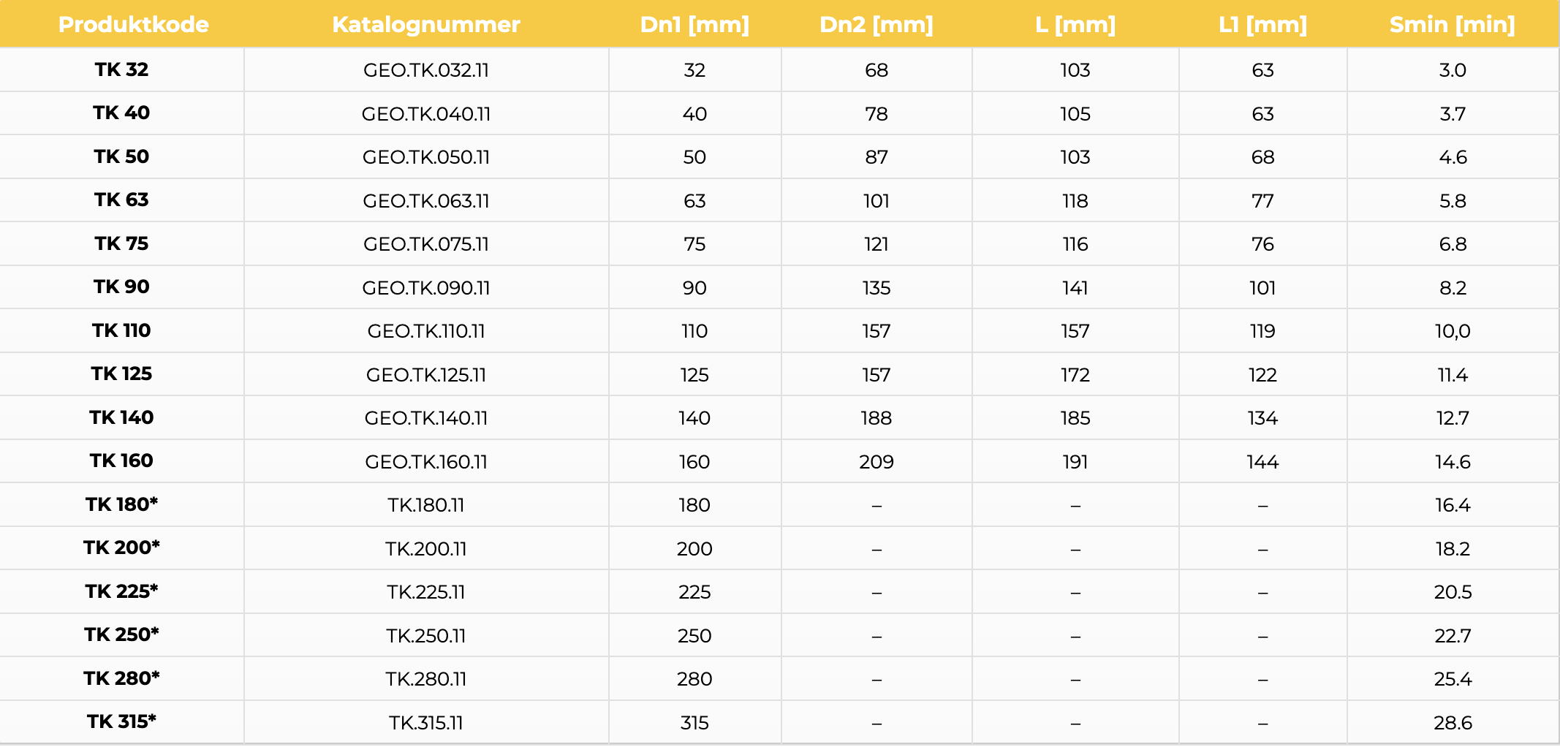This screenshot has height=747, width=1560.
Task: Select the Smin [min] column header
Action: coord(1453,25)
